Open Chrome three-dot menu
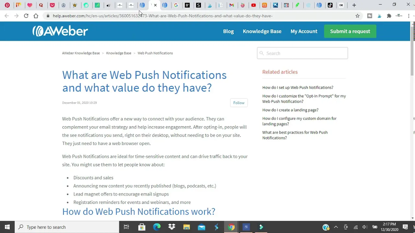 click(409, 16)
